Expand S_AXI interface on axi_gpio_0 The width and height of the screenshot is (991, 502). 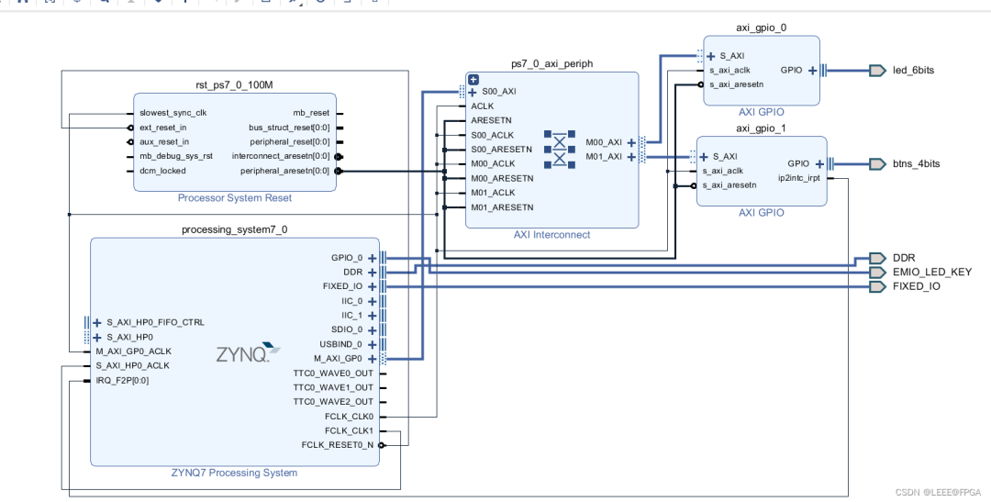(x=711, y=56)
